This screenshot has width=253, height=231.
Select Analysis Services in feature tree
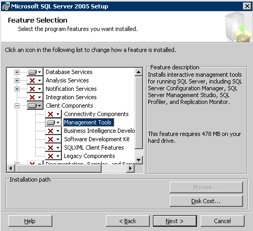67,80
